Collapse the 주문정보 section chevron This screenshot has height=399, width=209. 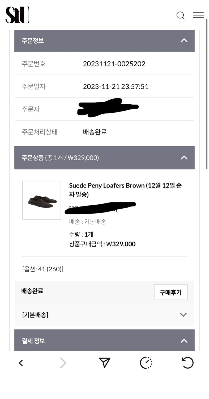coord(184,40)
